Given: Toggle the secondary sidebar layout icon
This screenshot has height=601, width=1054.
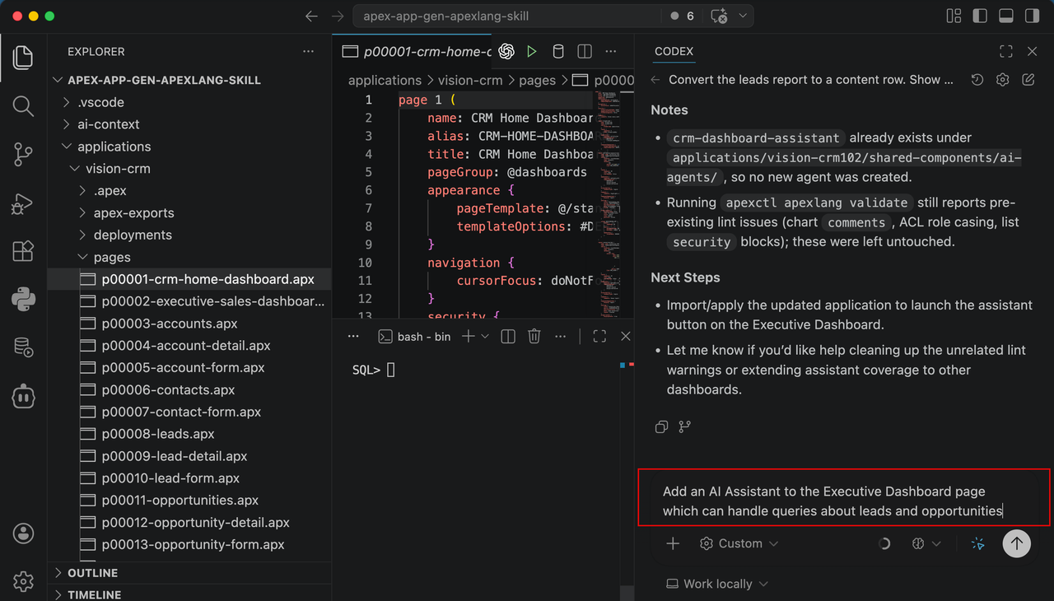Looking at the screenshot, I should tap(1031, 16).
